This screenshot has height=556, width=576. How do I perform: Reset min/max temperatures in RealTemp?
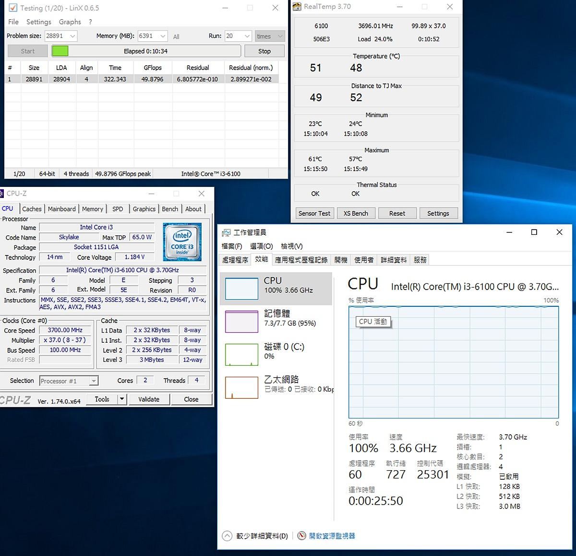coord(397,213)
